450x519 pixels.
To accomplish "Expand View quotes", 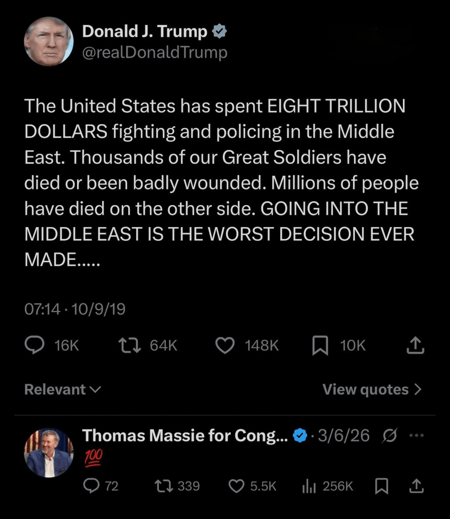I will (372, 389).
